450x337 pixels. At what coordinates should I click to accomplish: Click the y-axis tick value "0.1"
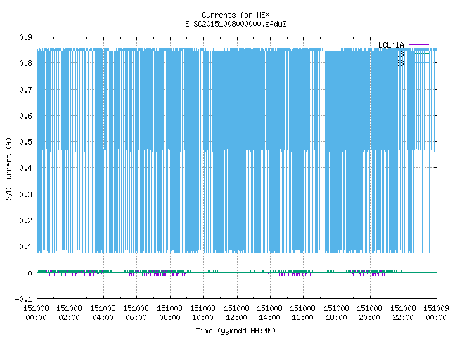coord(25,246)
